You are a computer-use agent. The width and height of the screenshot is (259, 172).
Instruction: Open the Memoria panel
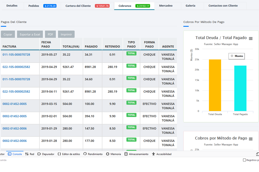[x=114, y=154]
